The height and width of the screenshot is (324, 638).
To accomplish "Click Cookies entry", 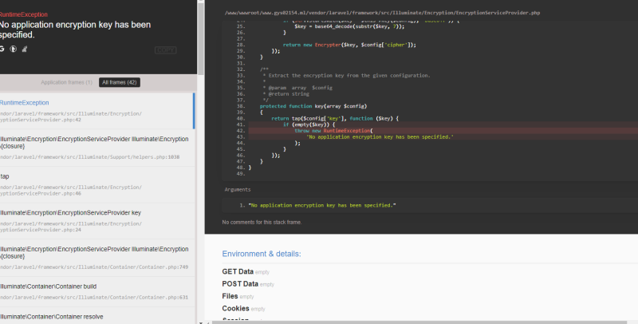I will click(x=244, y=308).
